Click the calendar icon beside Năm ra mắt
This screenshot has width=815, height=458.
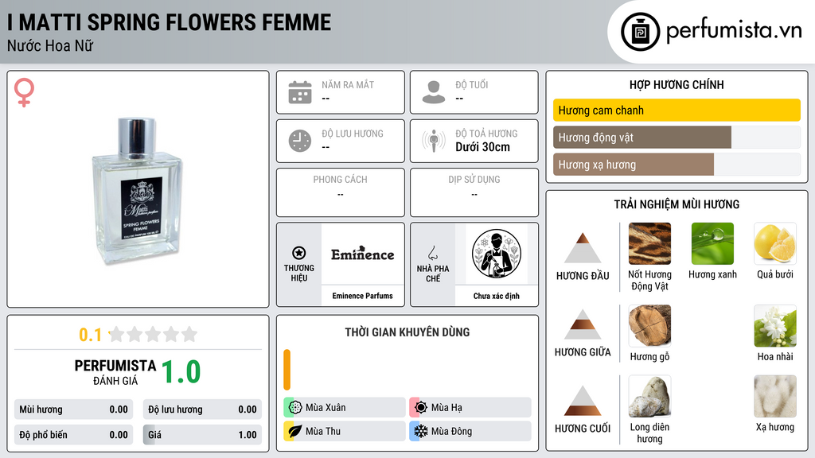[x=300, y=92]
